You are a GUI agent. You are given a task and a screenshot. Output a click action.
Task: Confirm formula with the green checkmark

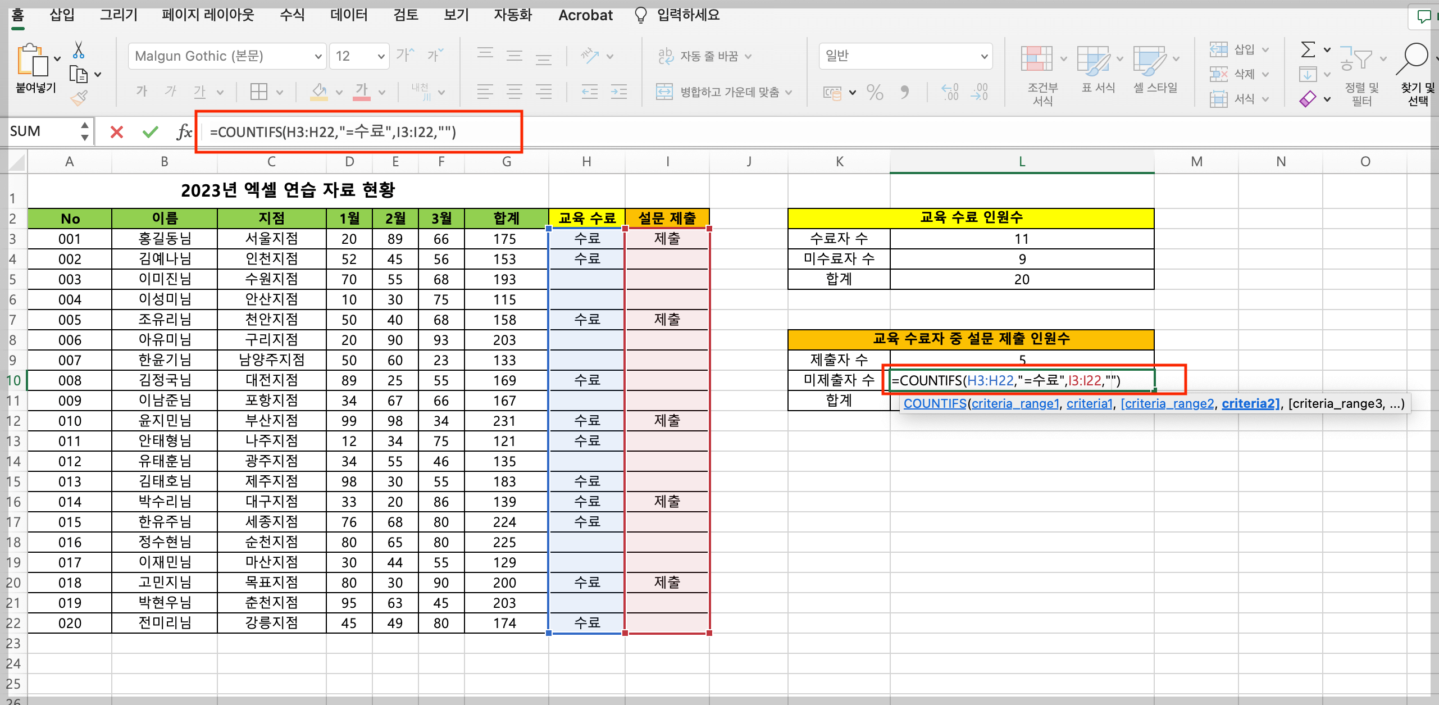149,132
